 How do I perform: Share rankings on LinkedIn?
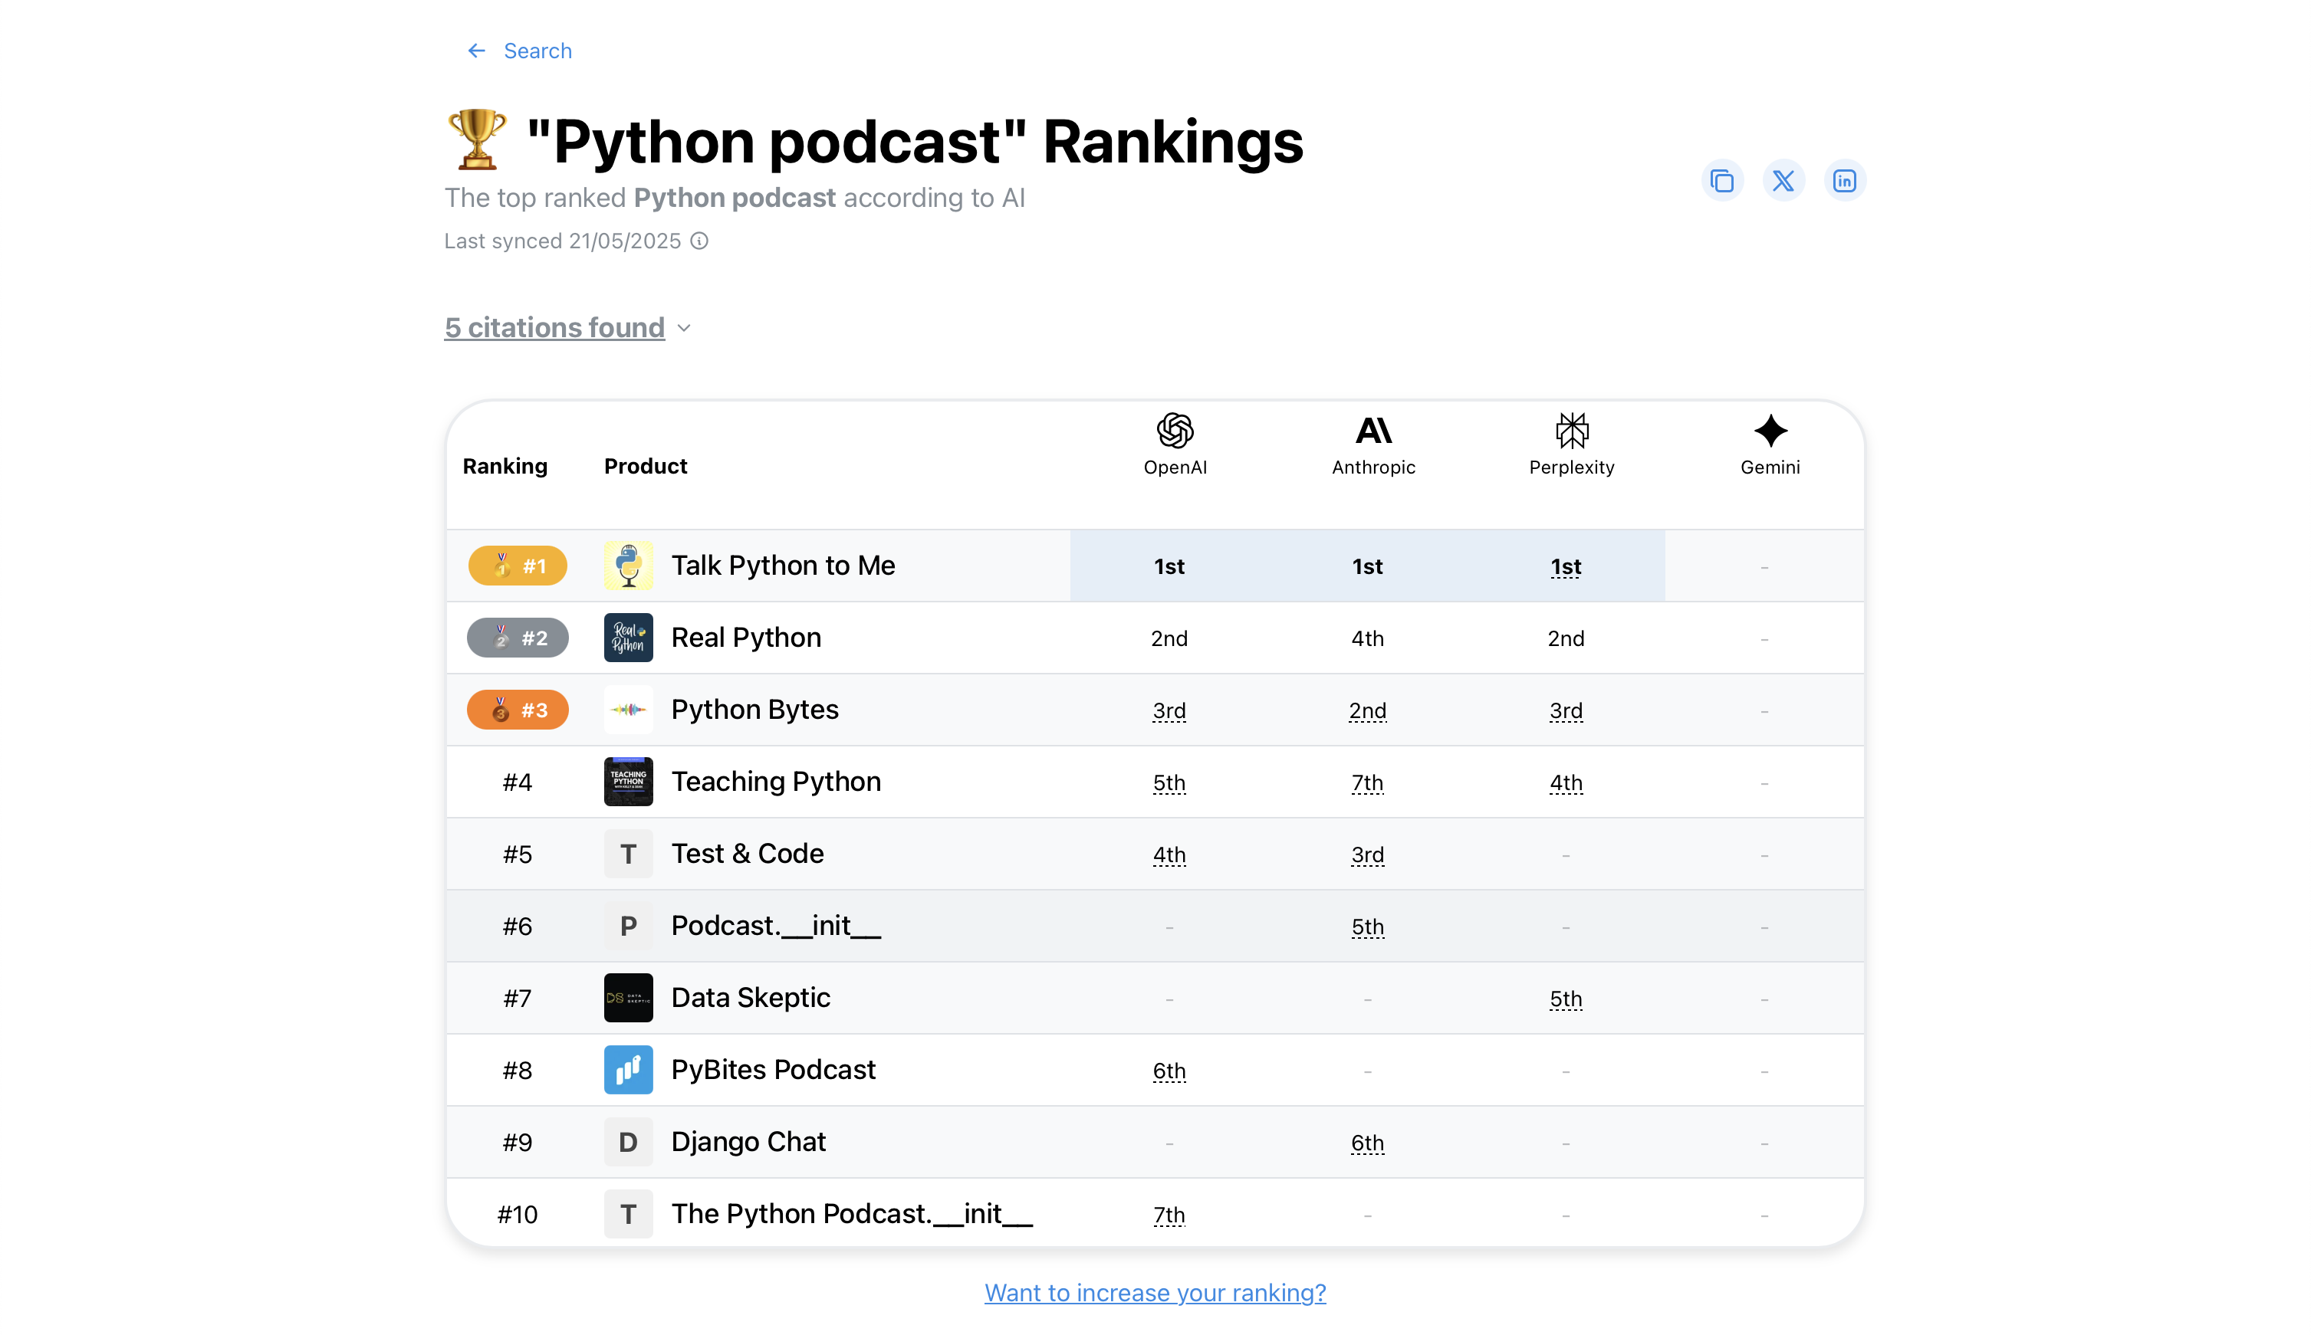click(x=1845, y=179)
